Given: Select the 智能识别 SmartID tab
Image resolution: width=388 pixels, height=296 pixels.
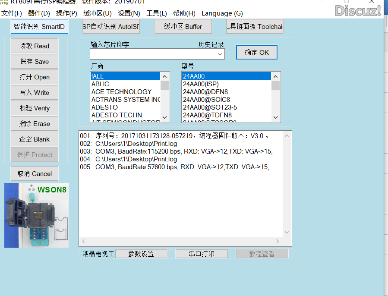Looking at the screenshot, I should click(39, 26).
